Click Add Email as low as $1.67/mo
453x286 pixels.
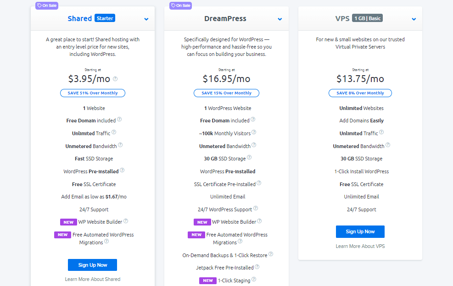(x=94, y=197)
